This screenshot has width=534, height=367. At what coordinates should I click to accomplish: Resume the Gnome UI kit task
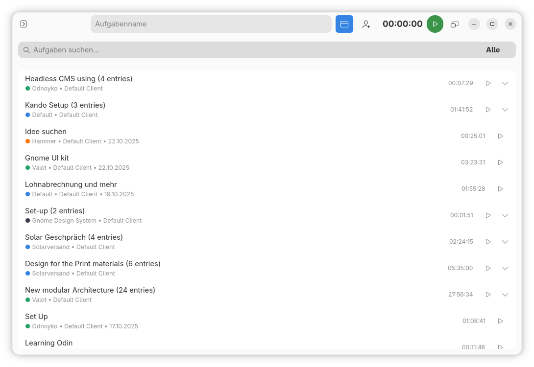pos(500,162)
